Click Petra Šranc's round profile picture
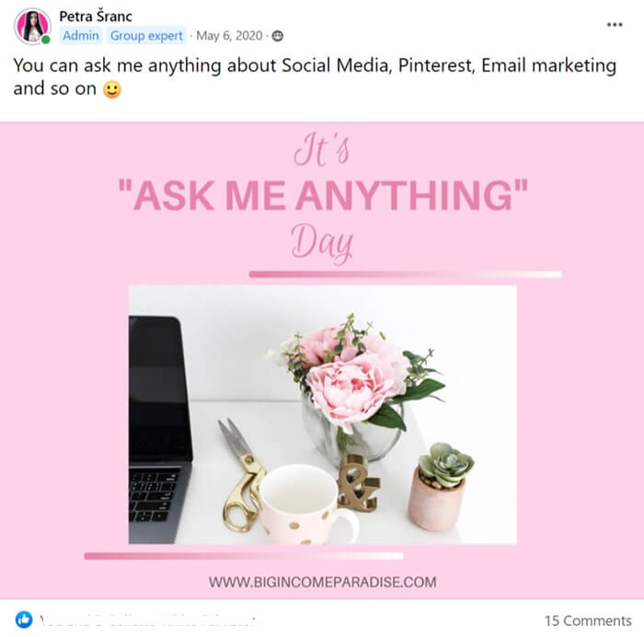The height and width of the screenshot is (637, 644). click(x=32, y=26)
